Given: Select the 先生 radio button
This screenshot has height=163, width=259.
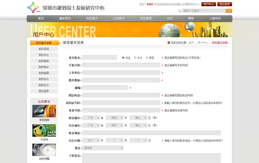Looking at the screenshot, I should point(123,58).
